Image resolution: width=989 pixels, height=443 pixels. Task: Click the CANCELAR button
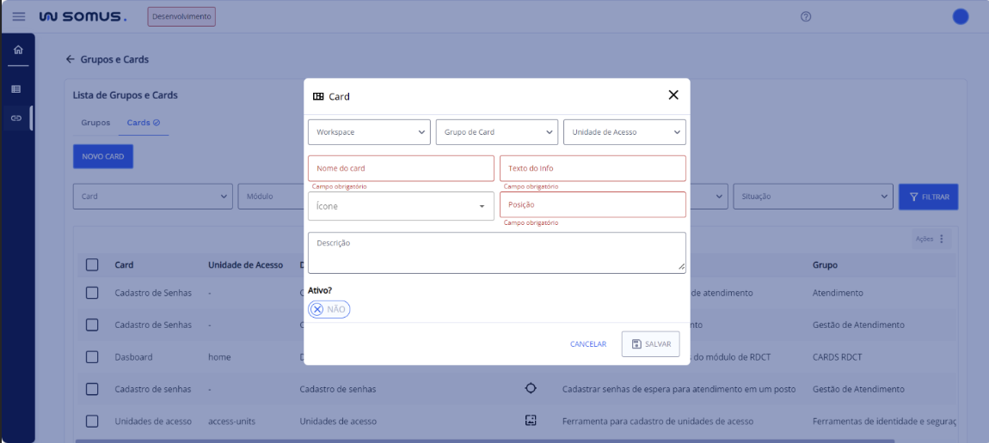pyautogui.click(x=588, y=344)
